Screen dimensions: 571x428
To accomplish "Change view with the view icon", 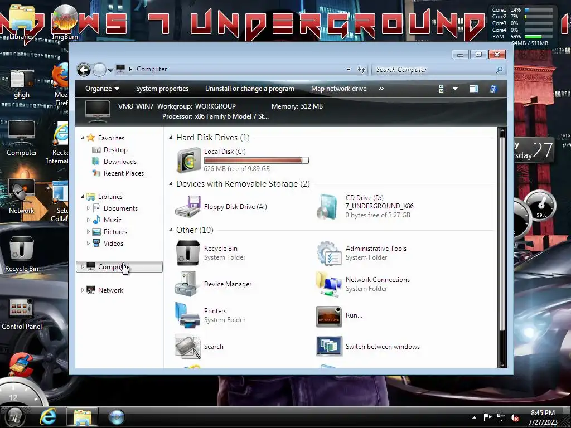I will coord(442,89).
